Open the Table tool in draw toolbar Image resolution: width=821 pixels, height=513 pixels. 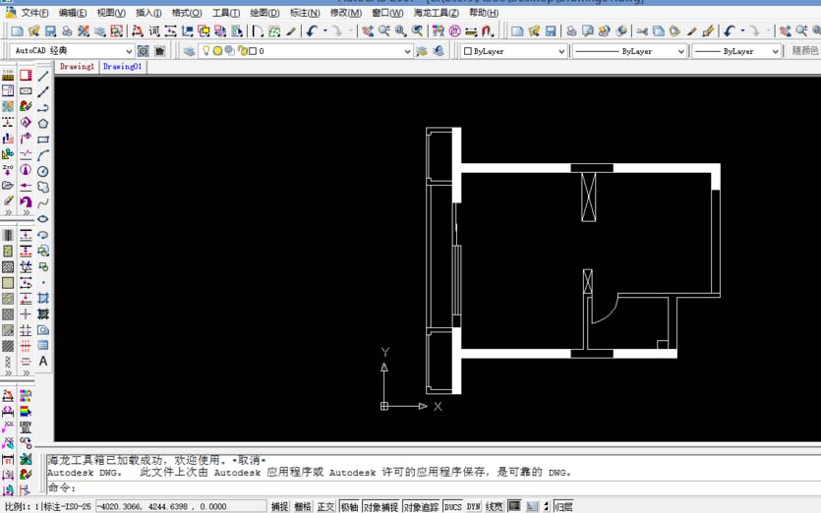(x=43, y=346)
